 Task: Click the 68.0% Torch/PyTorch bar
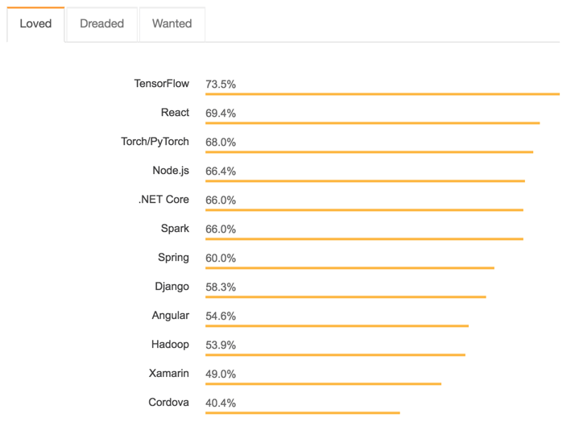(369, 152)
